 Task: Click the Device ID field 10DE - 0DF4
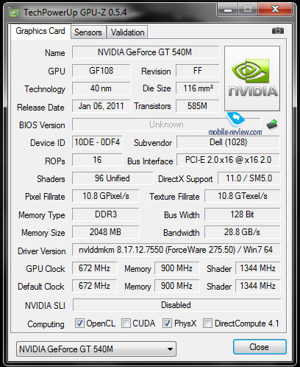point(97,142)
